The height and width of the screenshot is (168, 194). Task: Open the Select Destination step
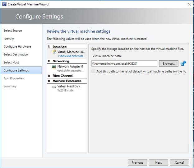click(16, 54)
